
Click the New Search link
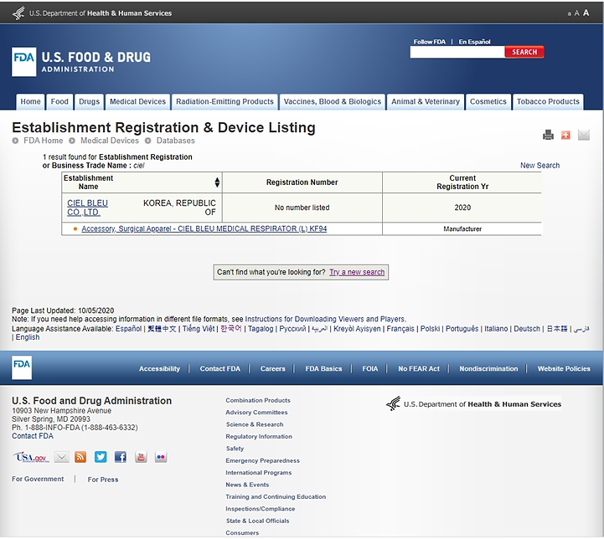[x=539, y=166]
